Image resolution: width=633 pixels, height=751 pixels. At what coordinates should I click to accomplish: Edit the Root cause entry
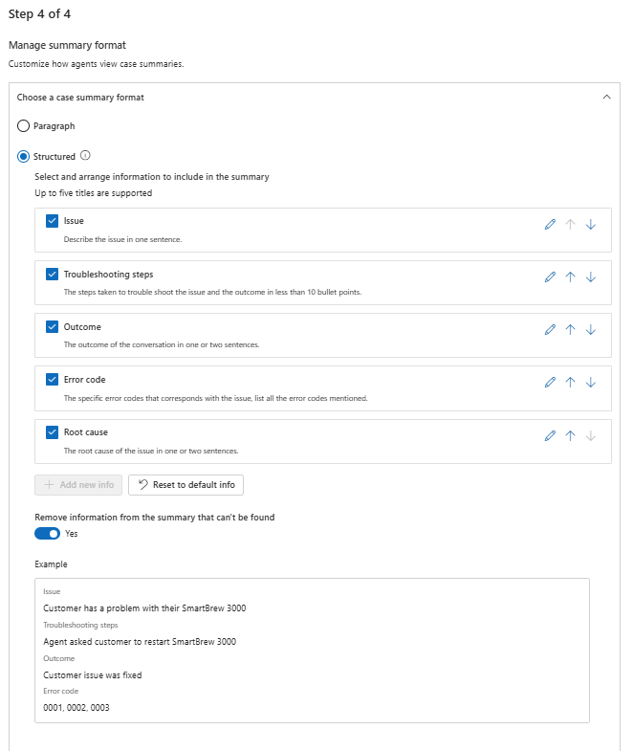[550, 436]
